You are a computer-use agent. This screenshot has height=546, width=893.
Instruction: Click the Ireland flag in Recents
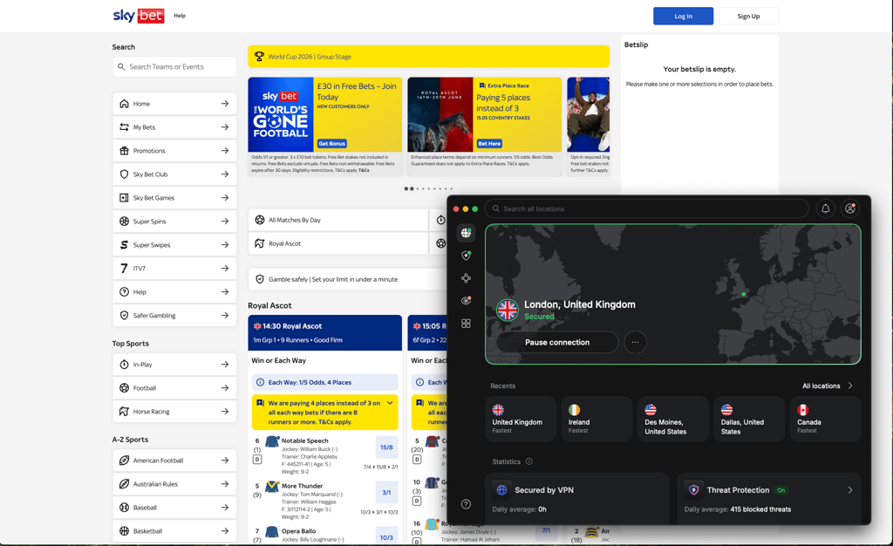pyautogui.click(x=574, y=410)
